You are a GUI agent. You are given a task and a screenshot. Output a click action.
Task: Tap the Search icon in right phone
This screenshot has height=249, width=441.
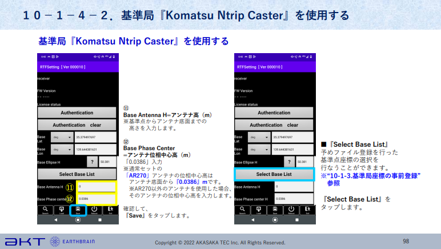[x=242, y=210]
